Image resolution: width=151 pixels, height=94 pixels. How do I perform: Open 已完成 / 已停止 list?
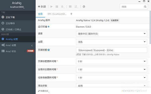[18, 29]
